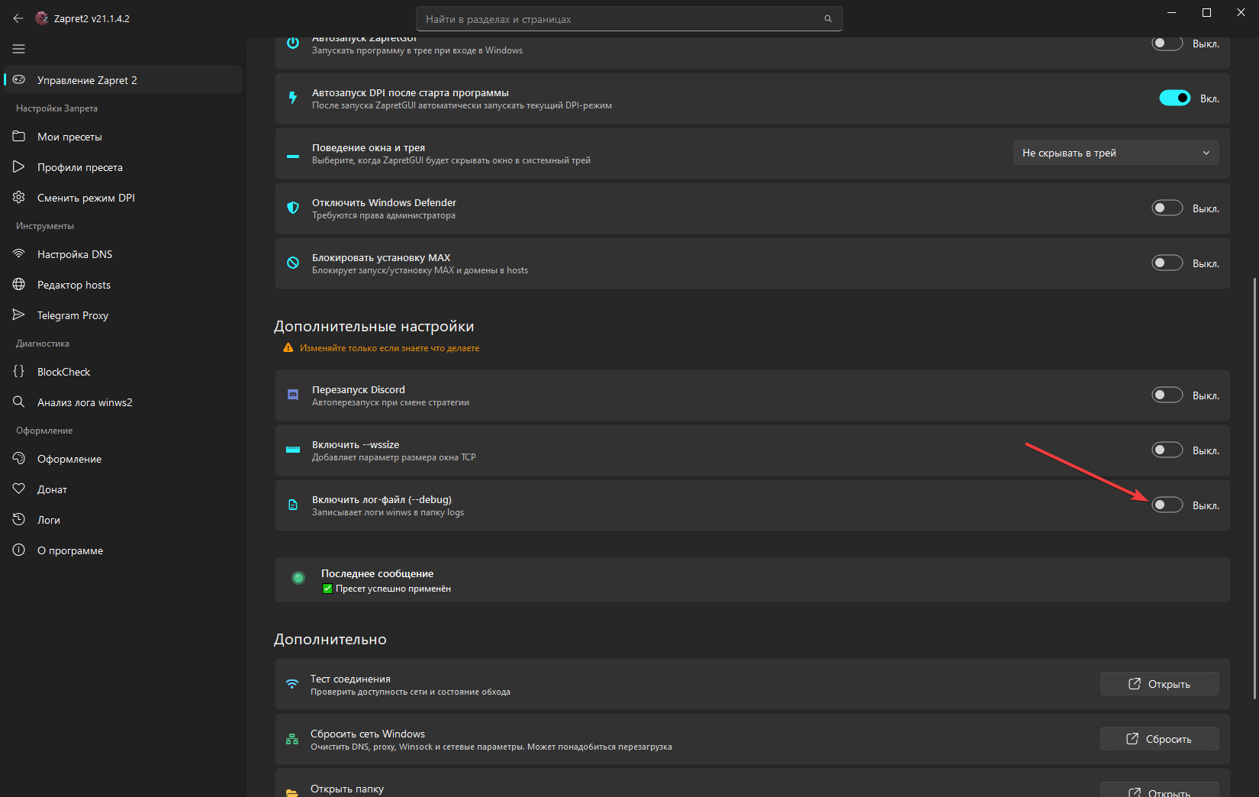Viewport: 1259px width, 797px height.
Task: Click the globe icon beside Редактор hosts
Action: coord(19,284)
